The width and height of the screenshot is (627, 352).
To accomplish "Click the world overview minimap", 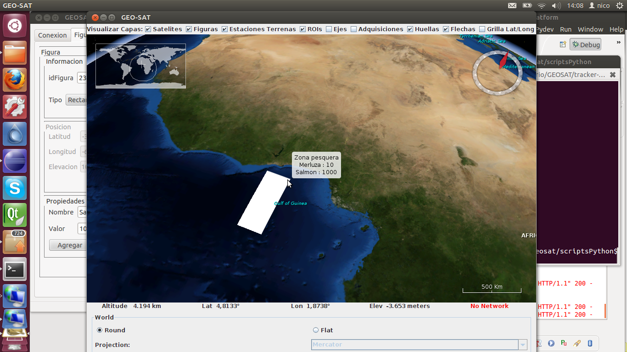I will click(x=140, y=66).
